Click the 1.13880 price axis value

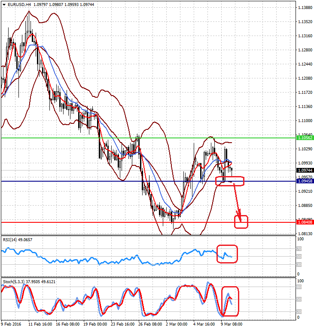pyautogui.click(x=305, y=8)
